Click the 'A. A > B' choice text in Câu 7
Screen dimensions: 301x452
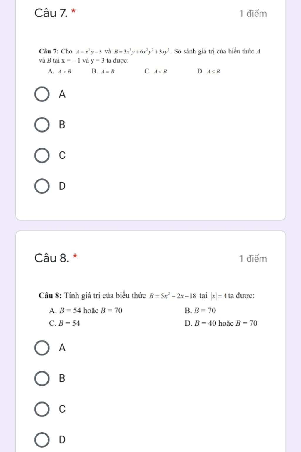(59, 71)
